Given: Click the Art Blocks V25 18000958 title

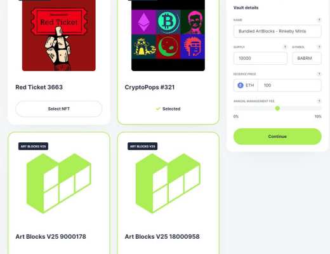Looking at the screenshot, I should click(162, 236).
